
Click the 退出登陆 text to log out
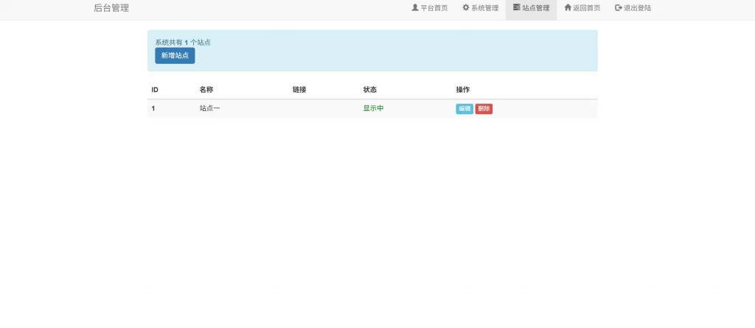638,8
